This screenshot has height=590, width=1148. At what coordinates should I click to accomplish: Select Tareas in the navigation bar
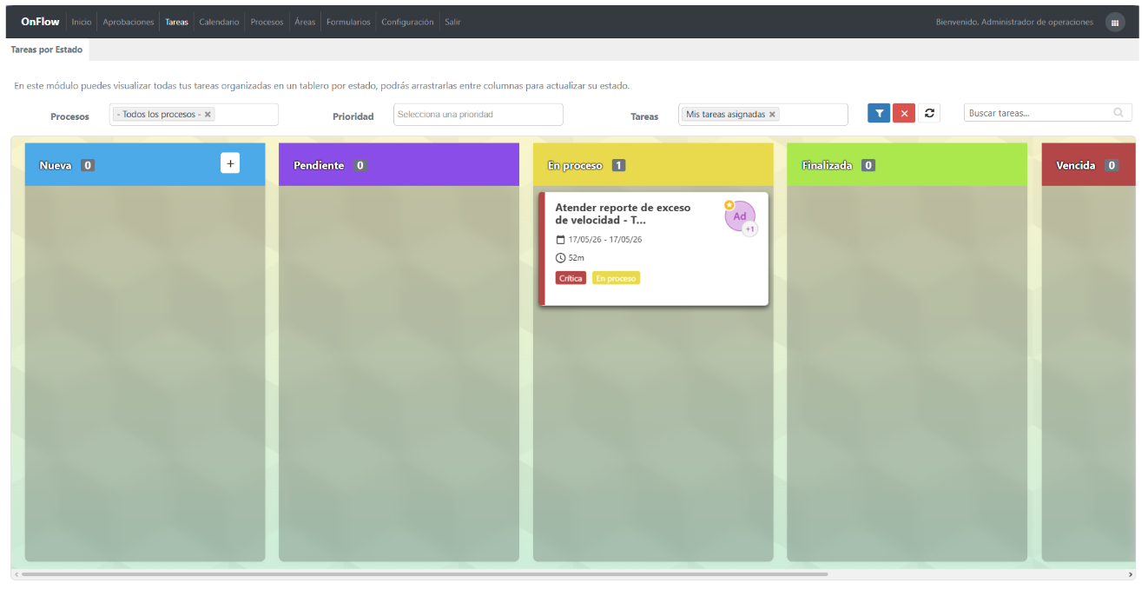click(176, 23)
